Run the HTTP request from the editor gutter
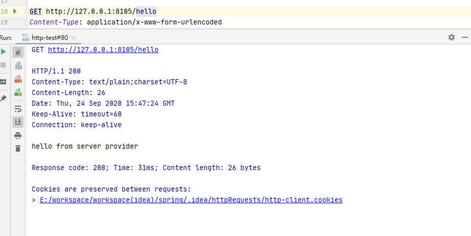 (x=15, y=11)
